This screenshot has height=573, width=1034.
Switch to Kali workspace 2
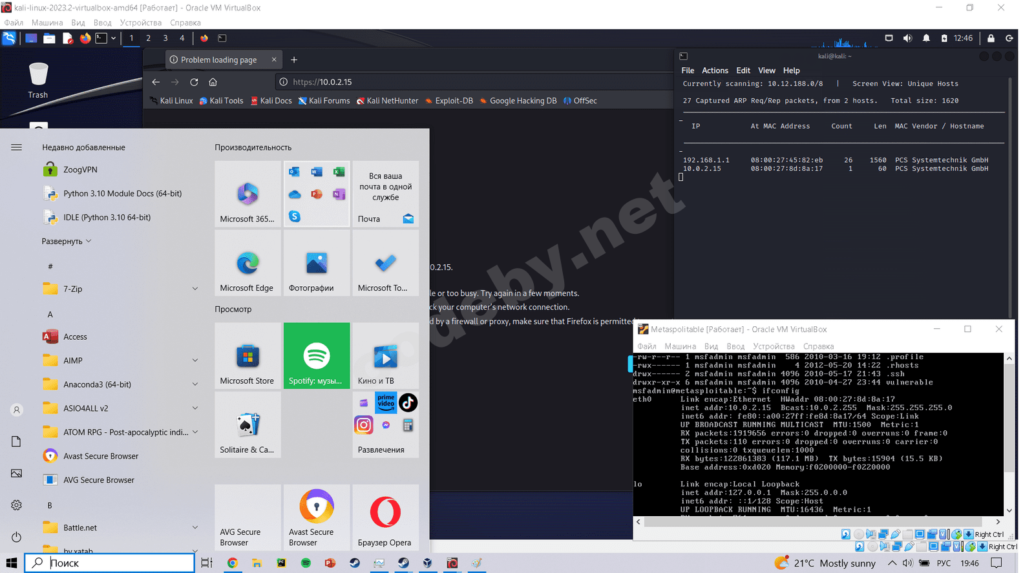tap(149, 38)
